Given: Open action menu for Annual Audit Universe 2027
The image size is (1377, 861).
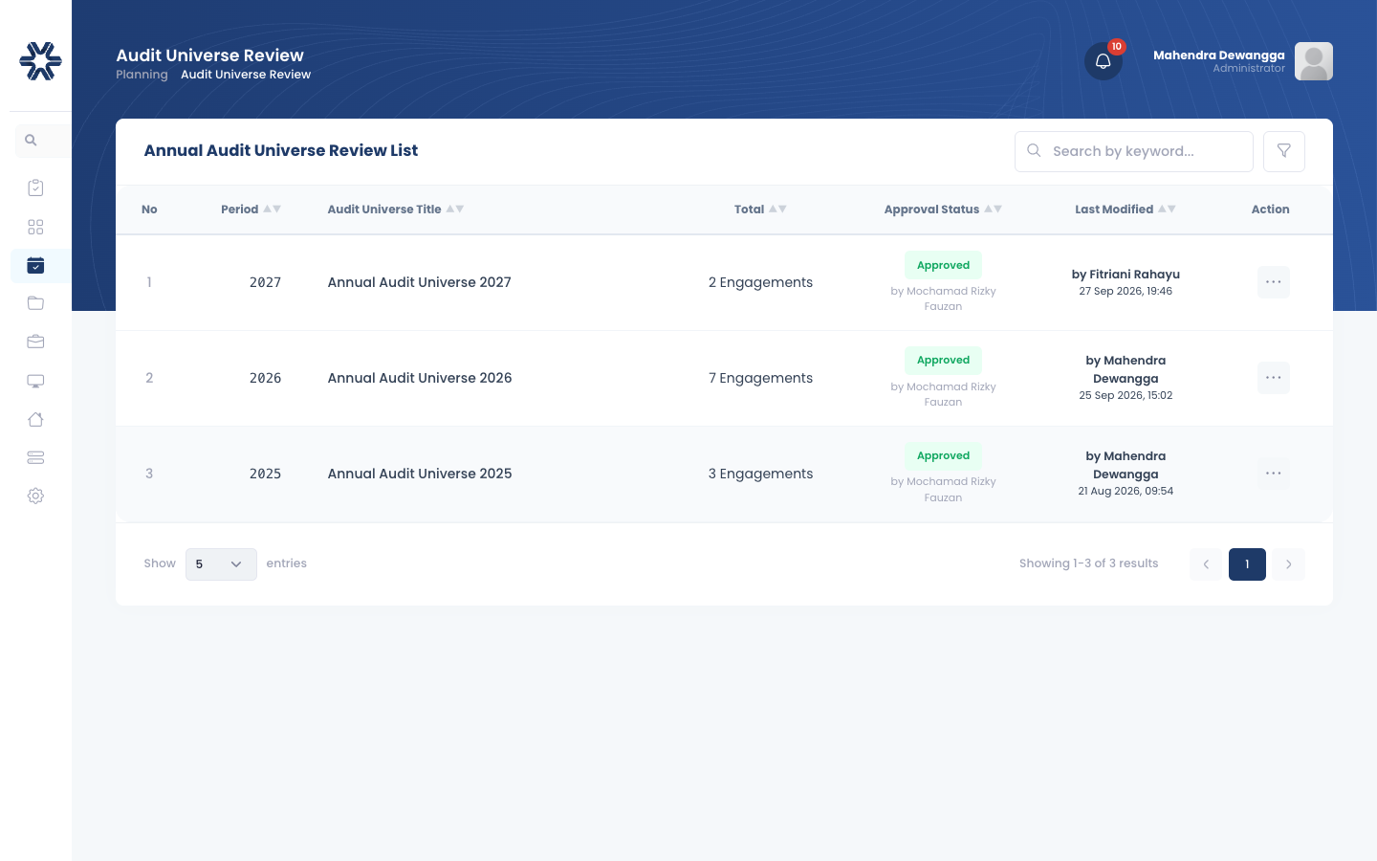Looking at the screenshot, I should (1273, 282).
